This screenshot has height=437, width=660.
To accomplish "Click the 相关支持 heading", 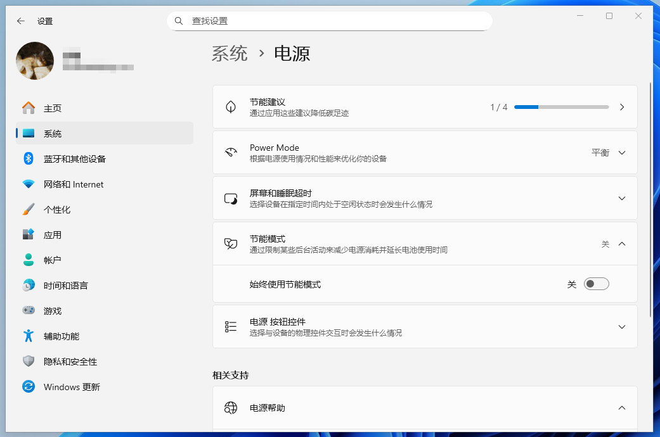I will pyautogui.click(x=231, y=375).
